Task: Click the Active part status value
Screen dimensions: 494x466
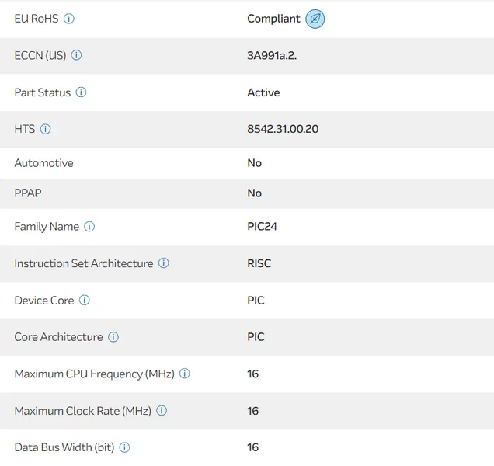Action: pyautogui.click(x=263, y=92)
